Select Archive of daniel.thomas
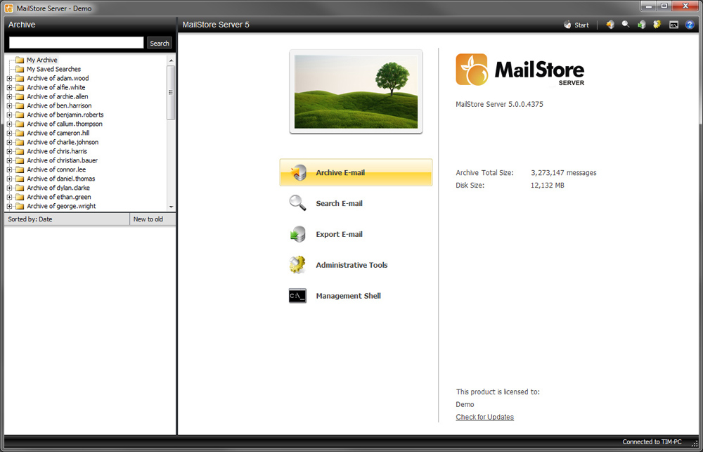Viewport: 703px width, 452px height. tap(61, 179)
